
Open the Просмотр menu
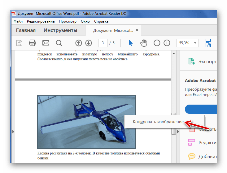[x=68, y=21]
